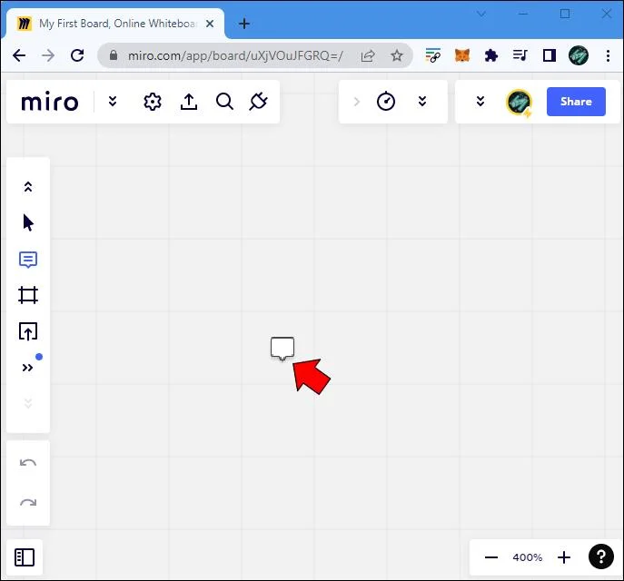
Task: Share this page icon in address bar
Action: (x=368, y=55)
